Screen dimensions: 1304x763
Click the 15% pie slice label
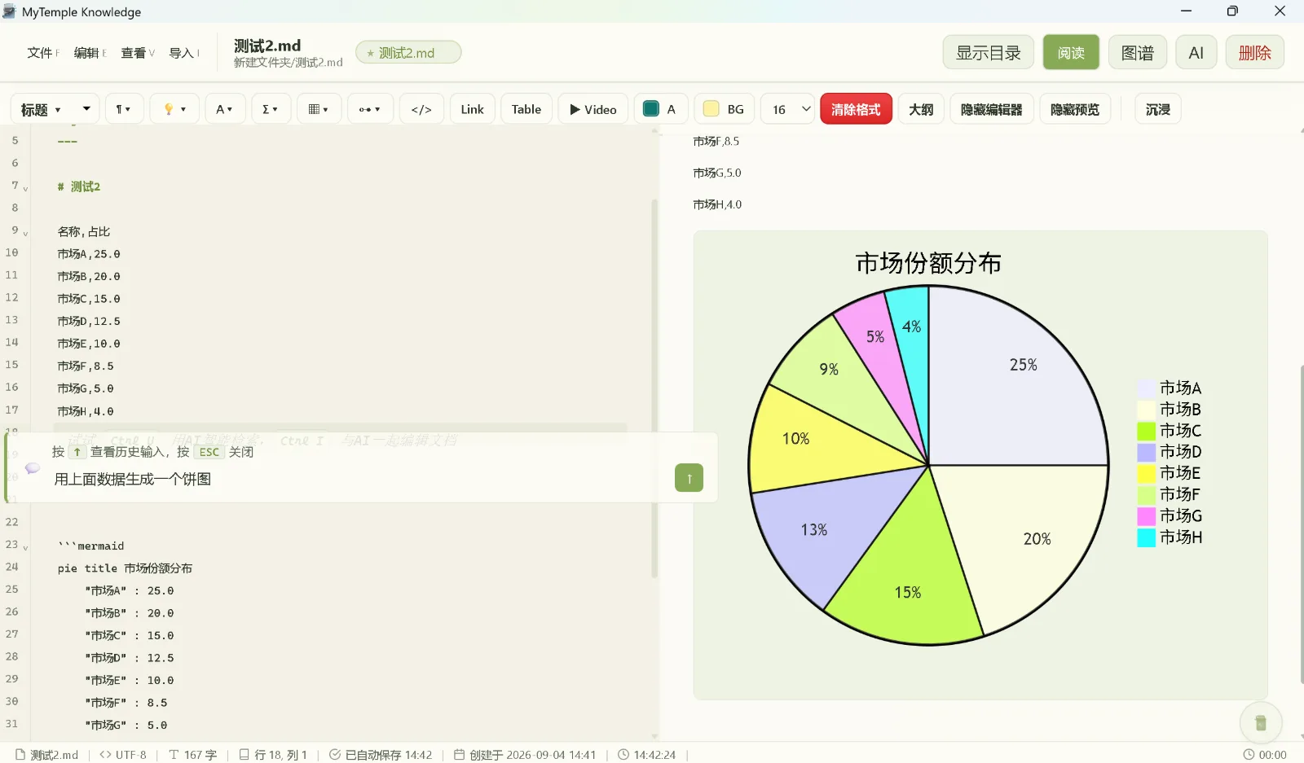pyautogui.click(x=908, y=592)
